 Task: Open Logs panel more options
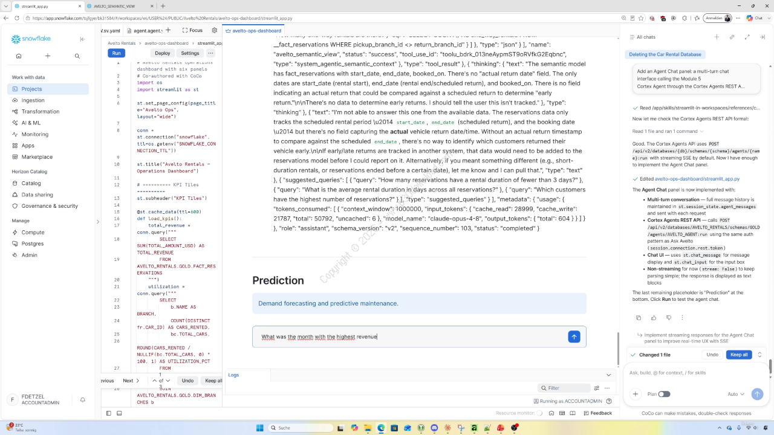click(607, 388)
